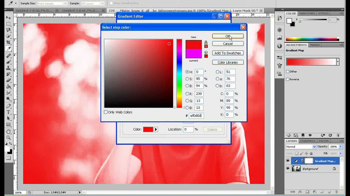Switch to the Channels tab
The image size is (350, 196).
coord(308,141)
